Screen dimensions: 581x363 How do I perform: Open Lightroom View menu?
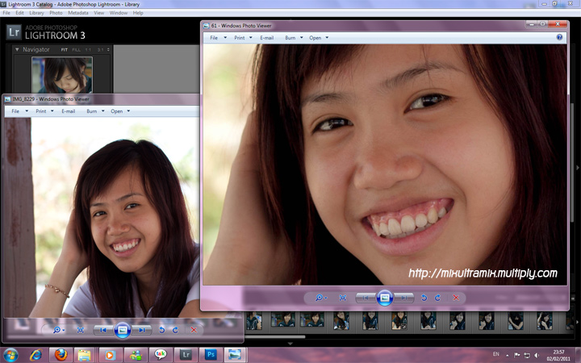click(x=99, y=13)
